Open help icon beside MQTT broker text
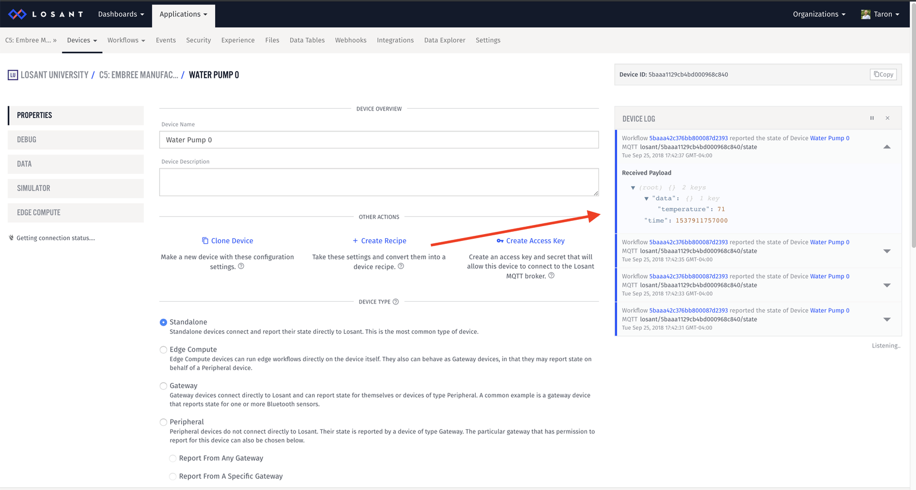Screen dimensions: 916x490 coord(551,275)
